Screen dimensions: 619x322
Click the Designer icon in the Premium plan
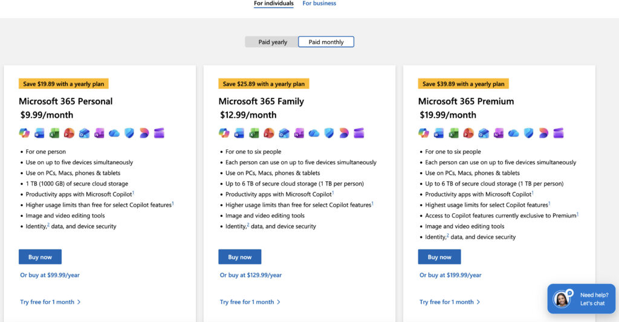coord(543,133)
